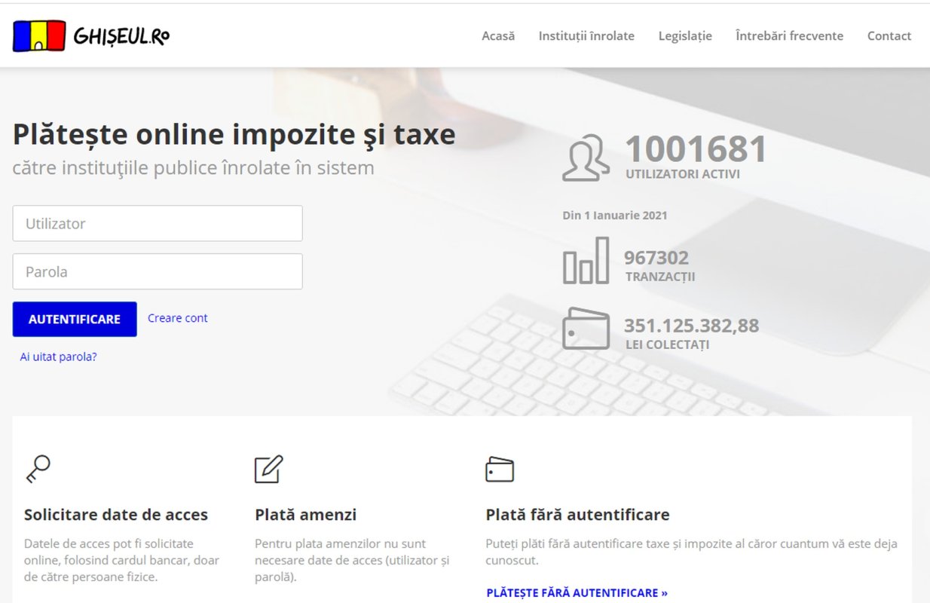View Întrebări frecvente
Screen dimensions: 930x603
click(789, 35)
